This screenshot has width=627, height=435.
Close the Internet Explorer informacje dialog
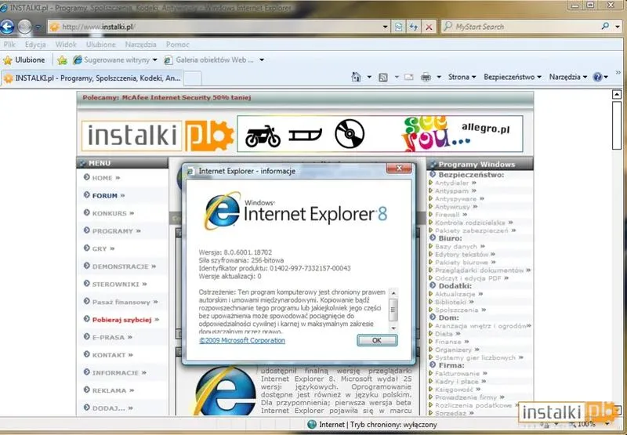pos(399,169)
